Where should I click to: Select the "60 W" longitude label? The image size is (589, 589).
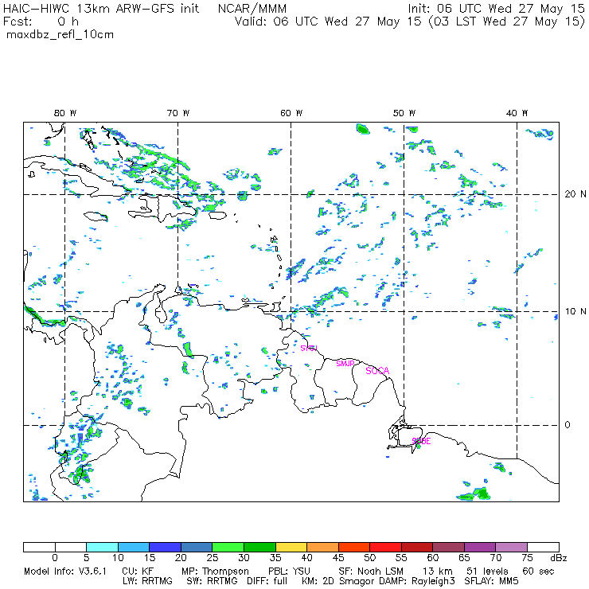[291, 113]
